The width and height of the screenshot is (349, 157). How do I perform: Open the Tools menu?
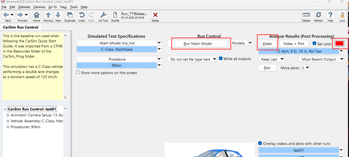click(x=74, y=7)
